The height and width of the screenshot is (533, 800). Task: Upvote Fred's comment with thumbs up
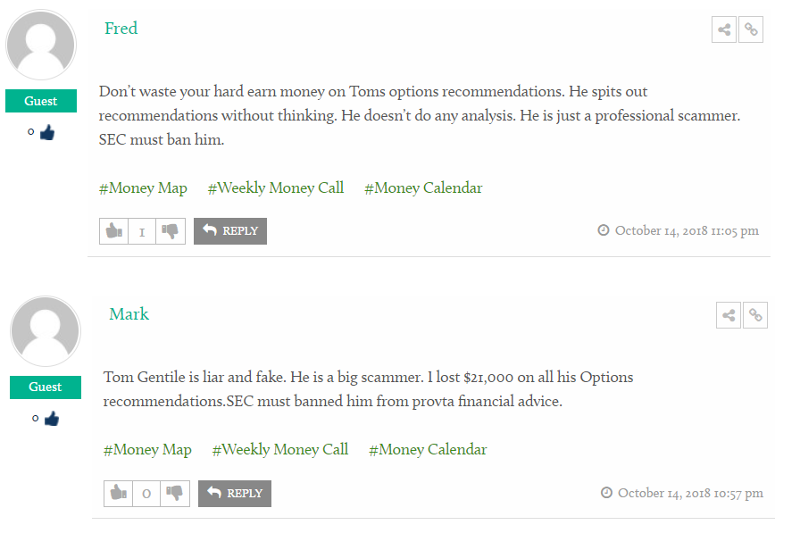click(x=113, y=231)
